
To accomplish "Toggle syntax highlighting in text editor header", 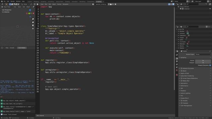I will (173, 4).
